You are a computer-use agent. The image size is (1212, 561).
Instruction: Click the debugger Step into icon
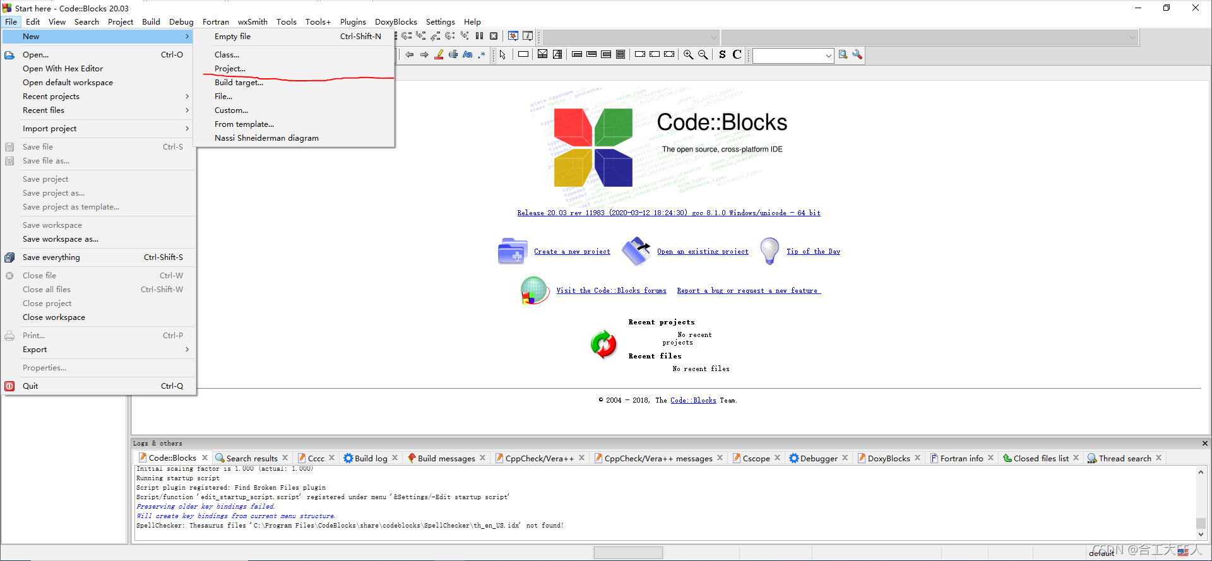[x=421, y=36]
